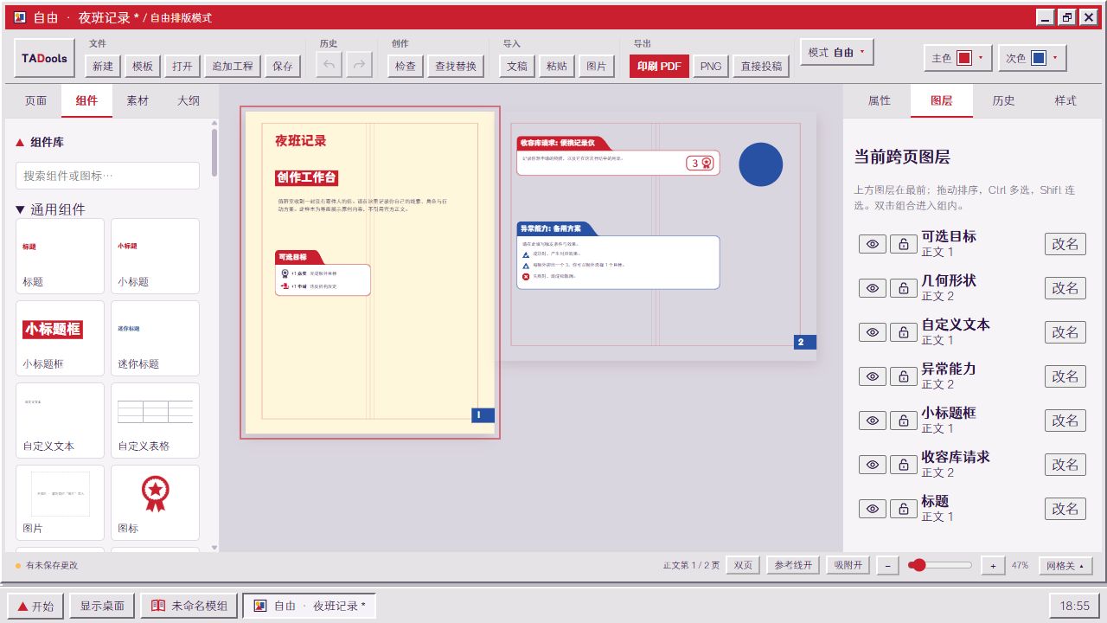Switch to the 页面 tab
Viewport: 1107px width, 623px height.
point(35,100)
